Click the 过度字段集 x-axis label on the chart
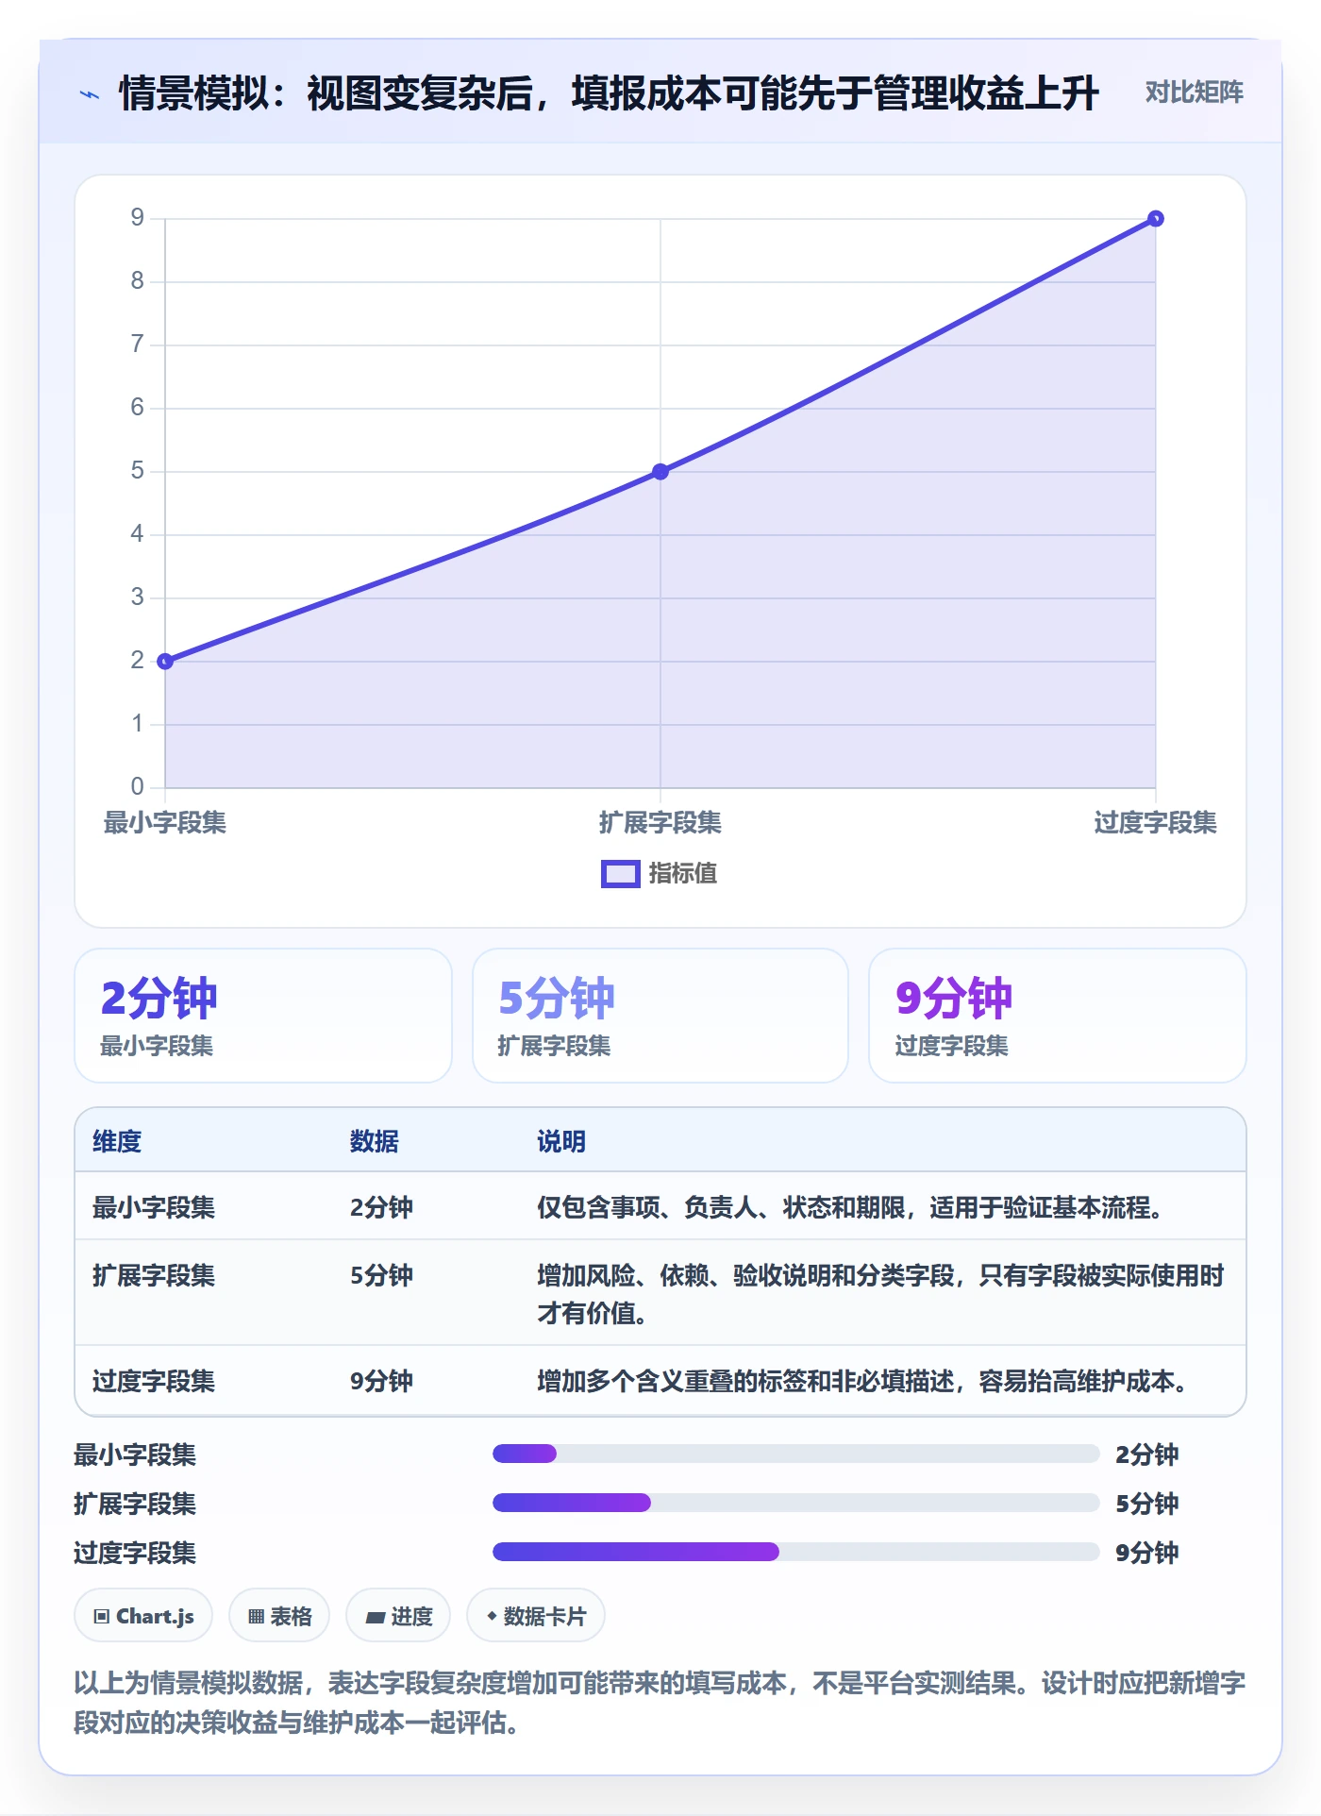The image size is (1321, 1816). [x=1155, y=823]
